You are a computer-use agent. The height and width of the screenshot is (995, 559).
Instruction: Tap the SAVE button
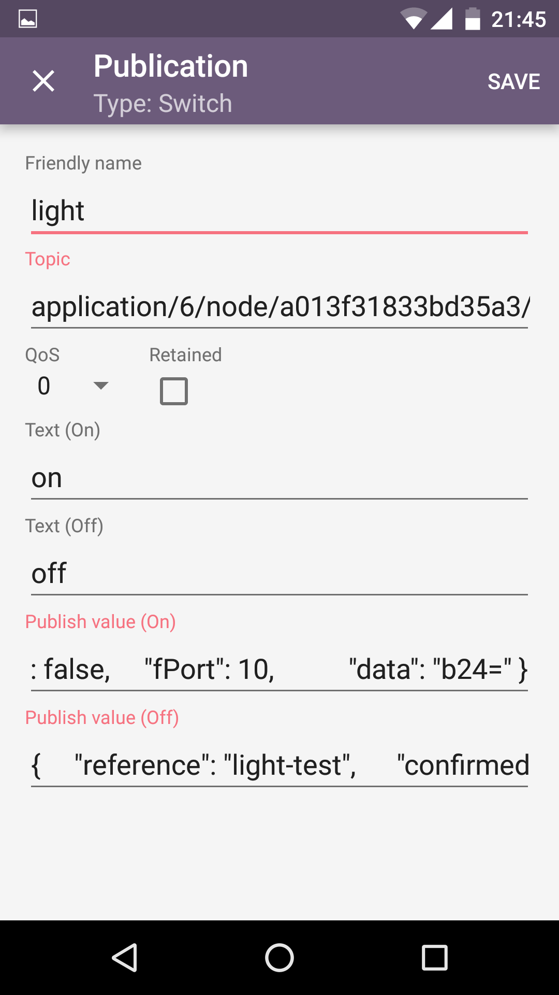click(x=513, y=81)
